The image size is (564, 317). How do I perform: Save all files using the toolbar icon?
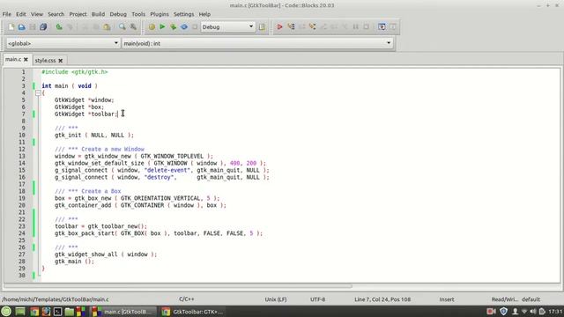pyautogui.click(x=43, y=27)
